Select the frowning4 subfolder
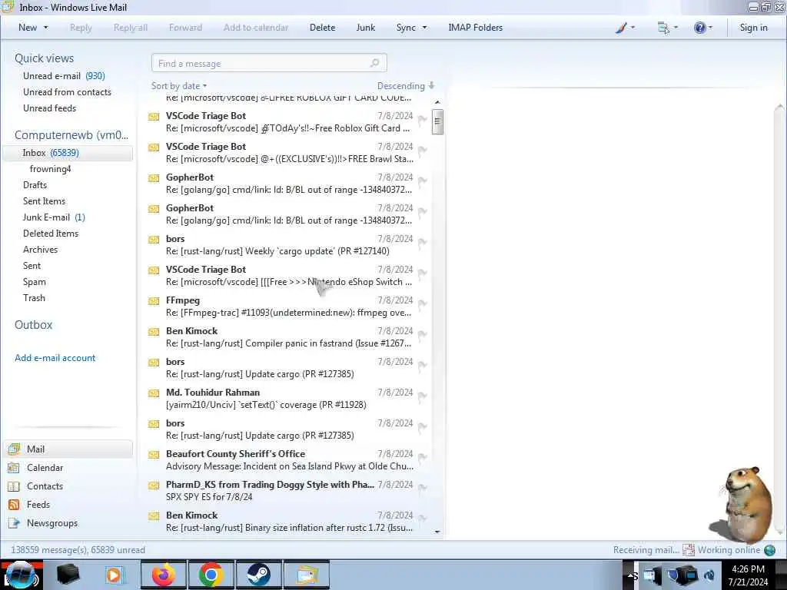 (50, 169)
